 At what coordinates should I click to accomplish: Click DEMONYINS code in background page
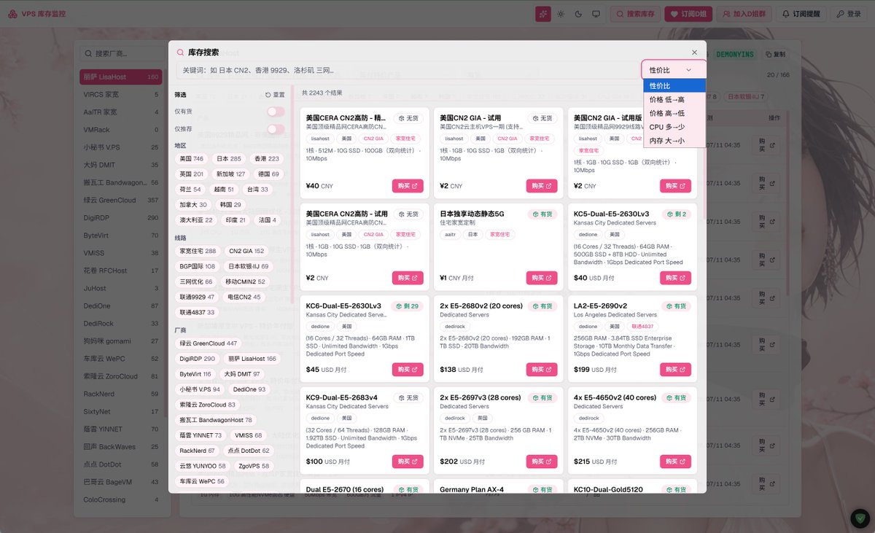click(735, 55)
